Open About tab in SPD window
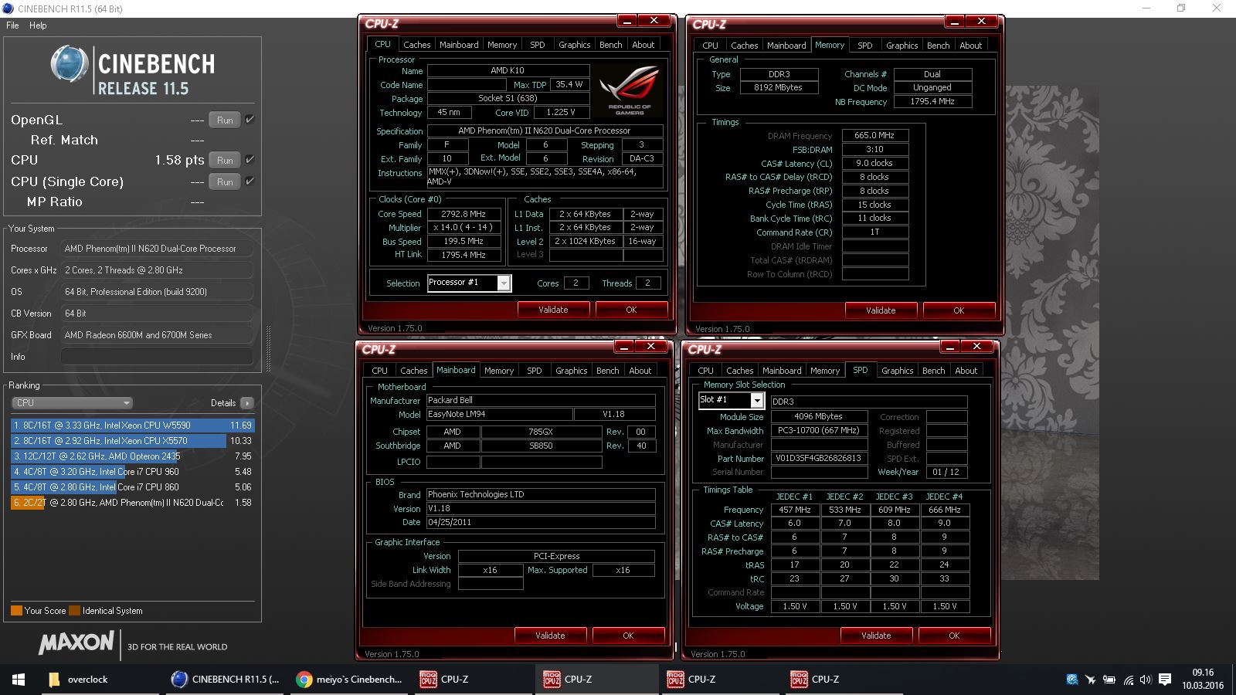 pos(966,371)
